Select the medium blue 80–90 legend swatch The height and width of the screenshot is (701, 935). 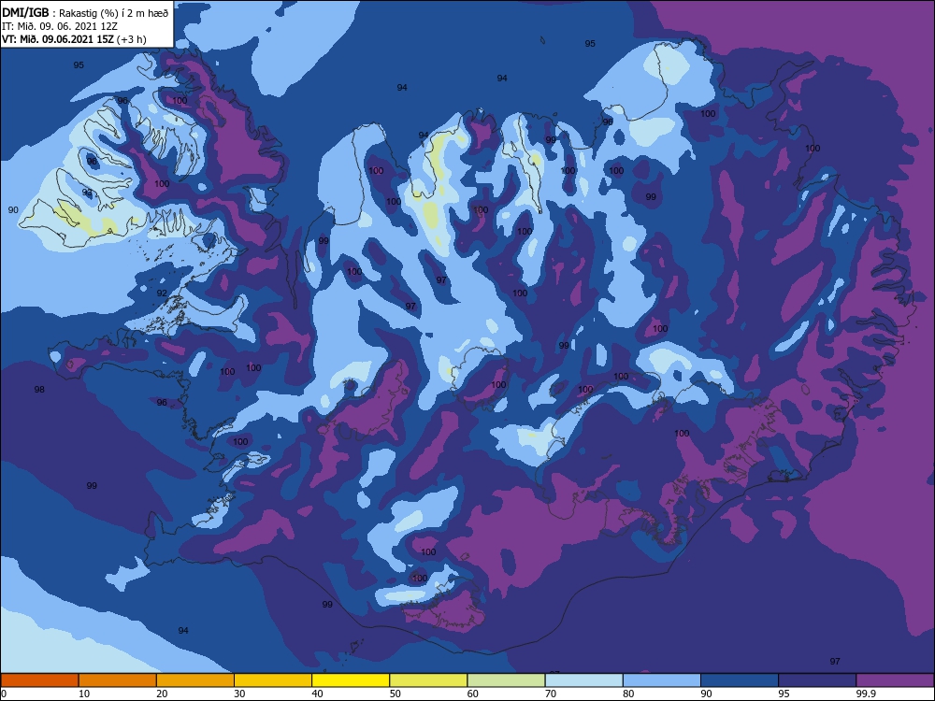tap(662, 680)
